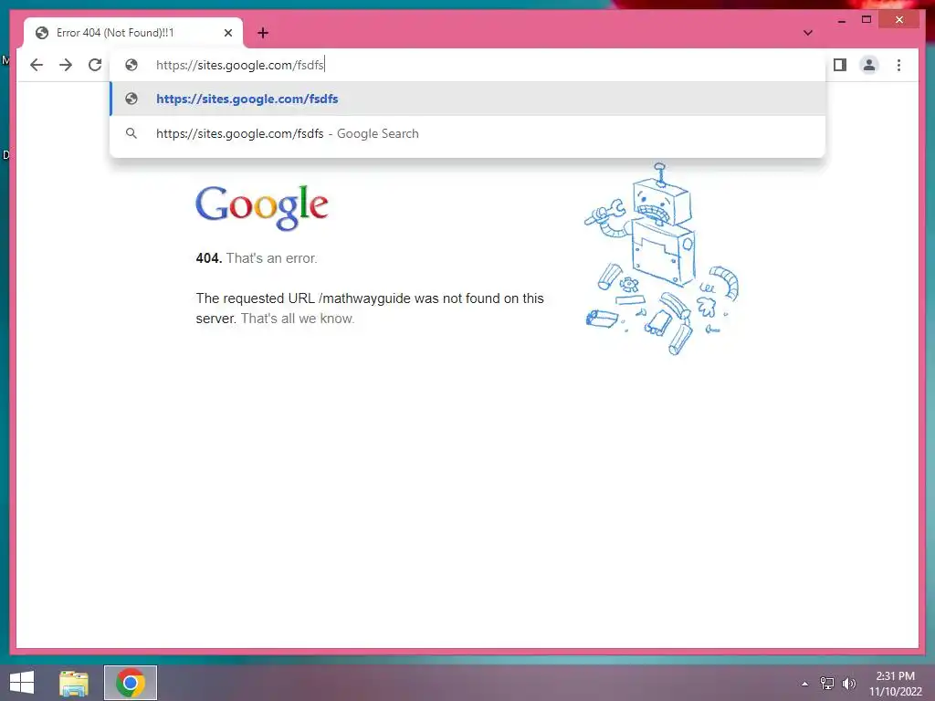Click the '/mathwayguide was not found' message
The height and width of the screenshot is (701, 935).
[370, 309]
